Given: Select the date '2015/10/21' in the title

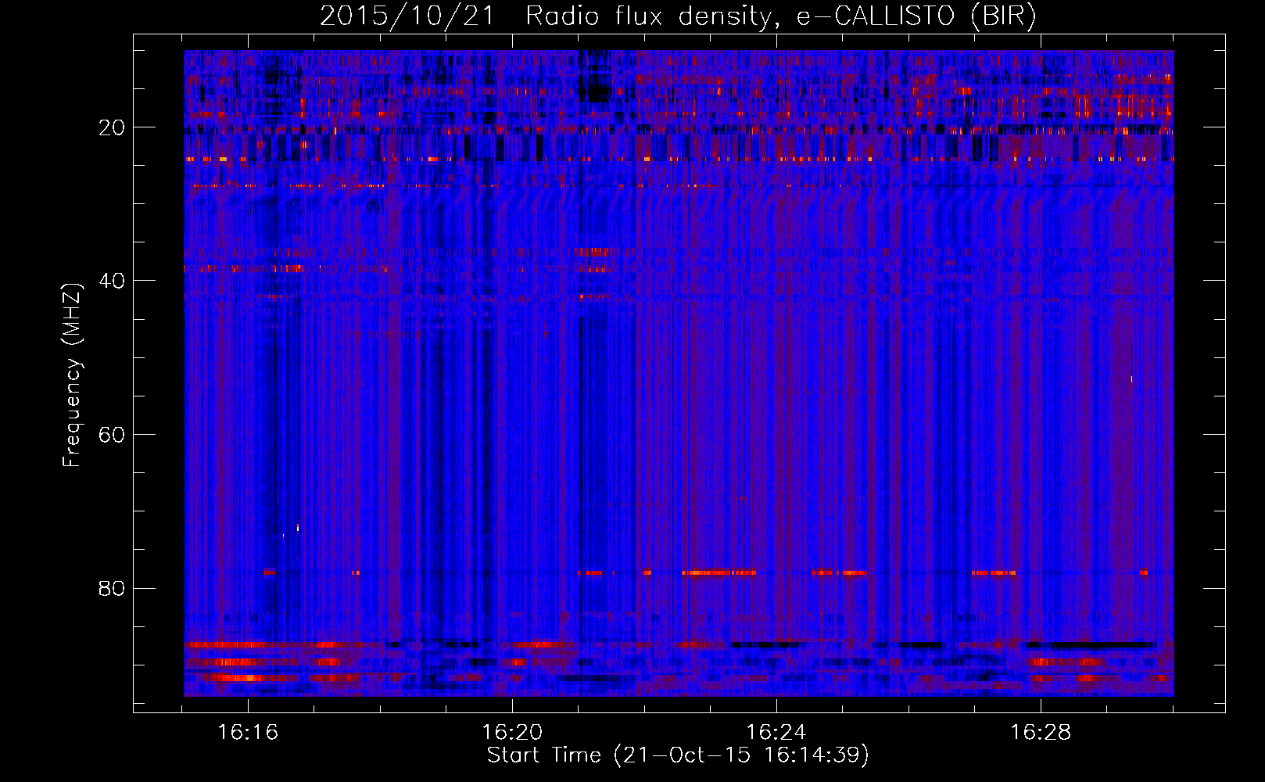Looking at the screenshot, I should 407,16.
